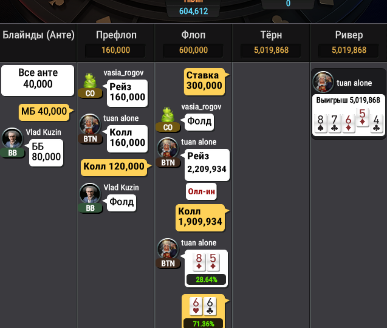The width and height of the screenshot is (387, 328).
Task: Click tuan alone avatar in River column
Action: pos(323,81)
